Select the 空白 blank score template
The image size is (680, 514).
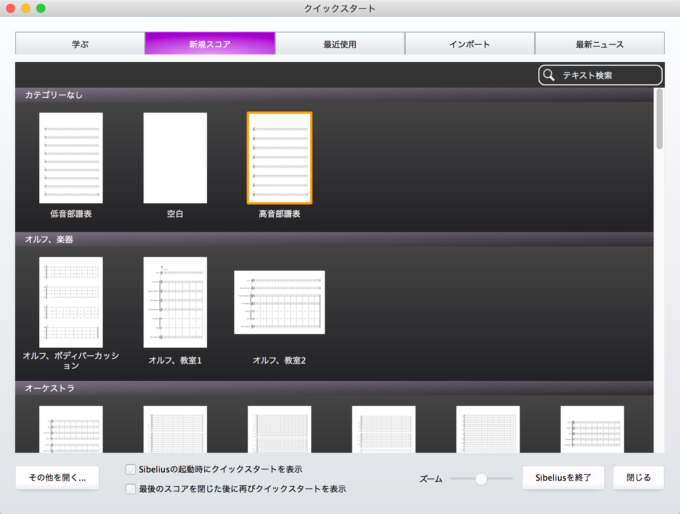pyautogui.click(x=175, y=158)
